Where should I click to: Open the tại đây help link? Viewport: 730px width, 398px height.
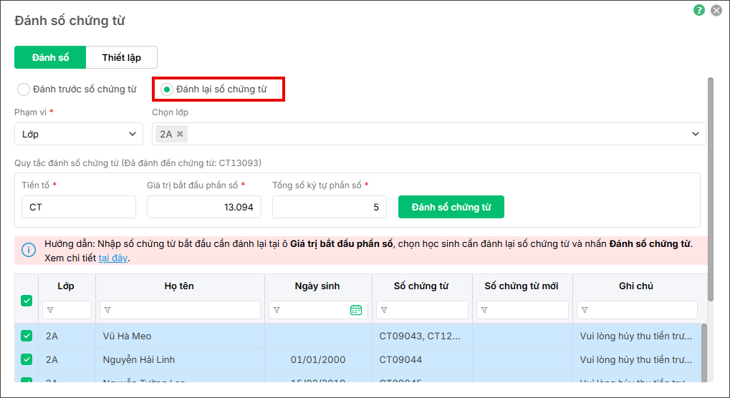tap(112, 258)
